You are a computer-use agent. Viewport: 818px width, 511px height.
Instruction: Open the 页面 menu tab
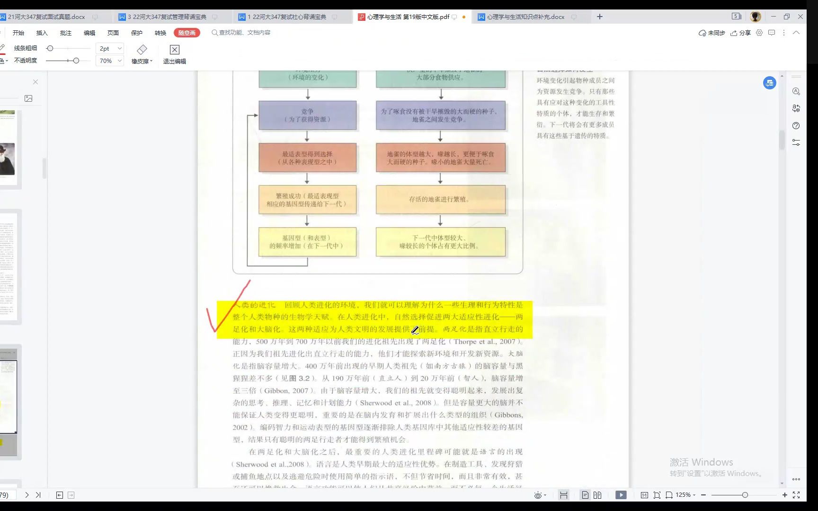pos(113,33)
